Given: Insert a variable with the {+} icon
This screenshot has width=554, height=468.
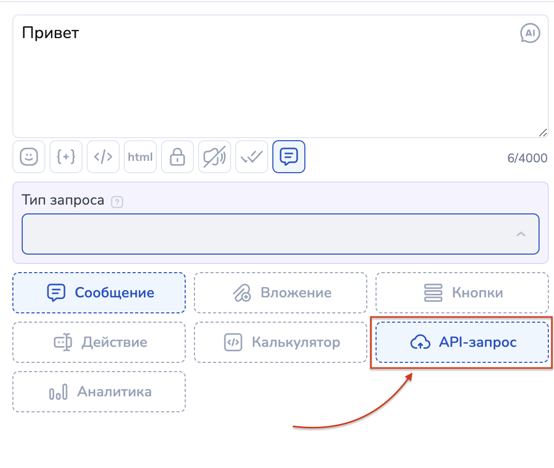Looking at the screenshot, I should tap(66, 157).
